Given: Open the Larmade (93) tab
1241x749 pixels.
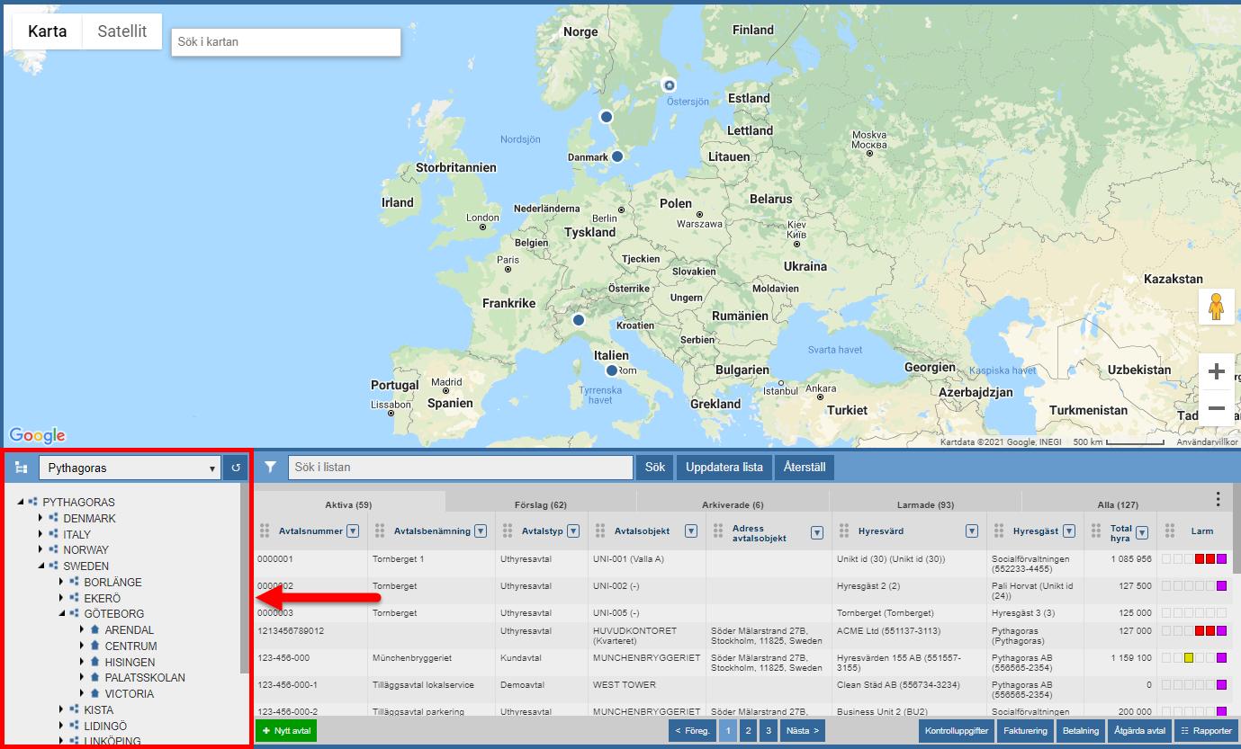Looking at the screenshot, I should [x=925, y=505].
